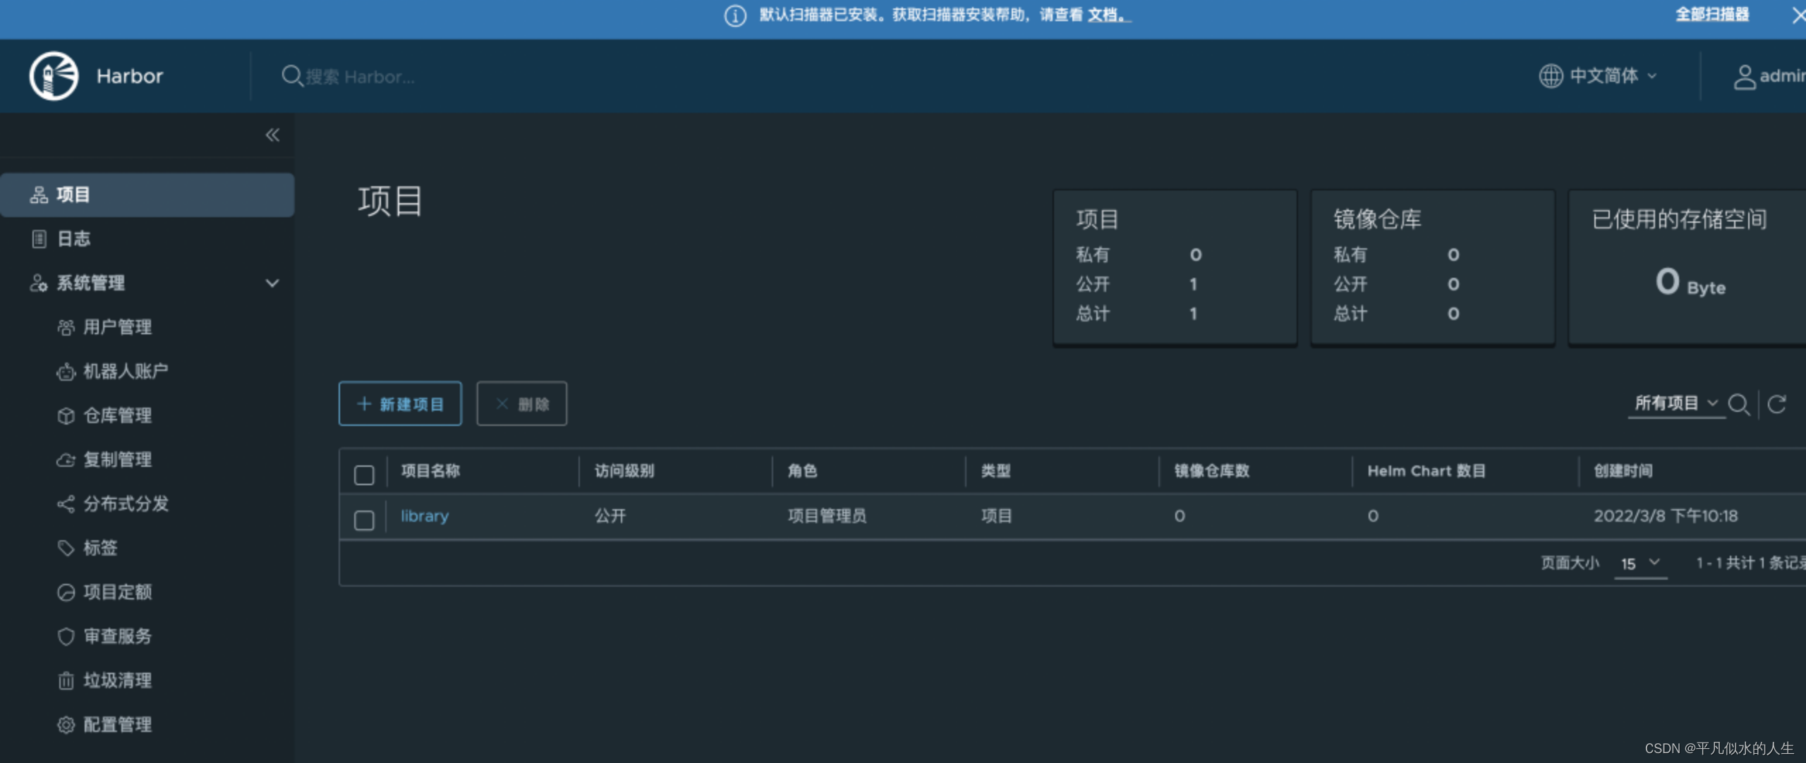Screen dimensions: 1806x763
Task: Click the 搜索 Harbor search field
Action: [360, 76]
